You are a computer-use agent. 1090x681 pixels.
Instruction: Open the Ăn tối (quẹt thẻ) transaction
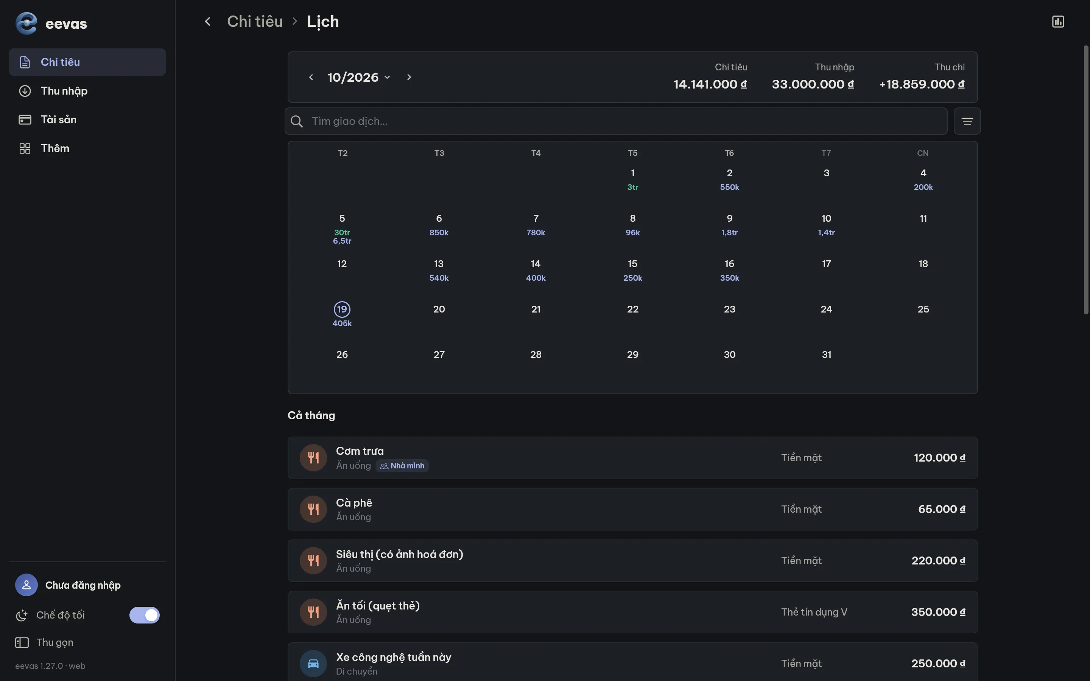click(632, 612)
